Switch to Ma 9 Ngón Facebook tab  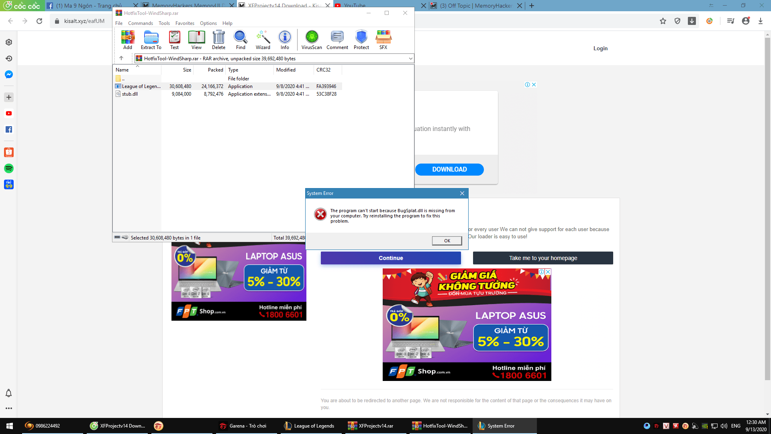pos(92,6)
